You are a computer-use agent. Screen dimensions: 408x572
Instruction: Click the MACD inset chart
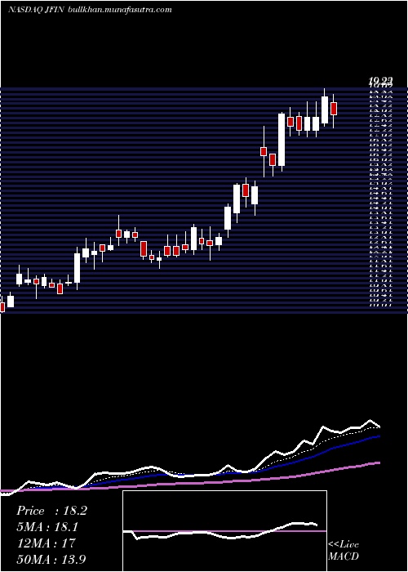224,531
